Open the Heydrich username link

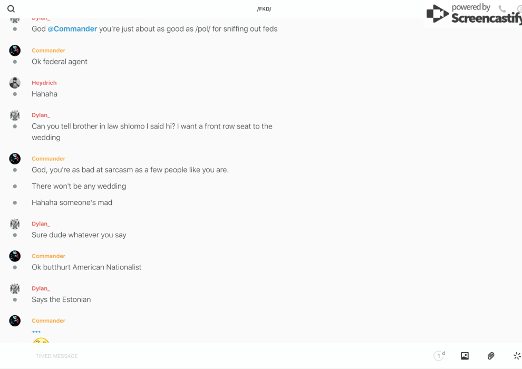coord(44,83)
